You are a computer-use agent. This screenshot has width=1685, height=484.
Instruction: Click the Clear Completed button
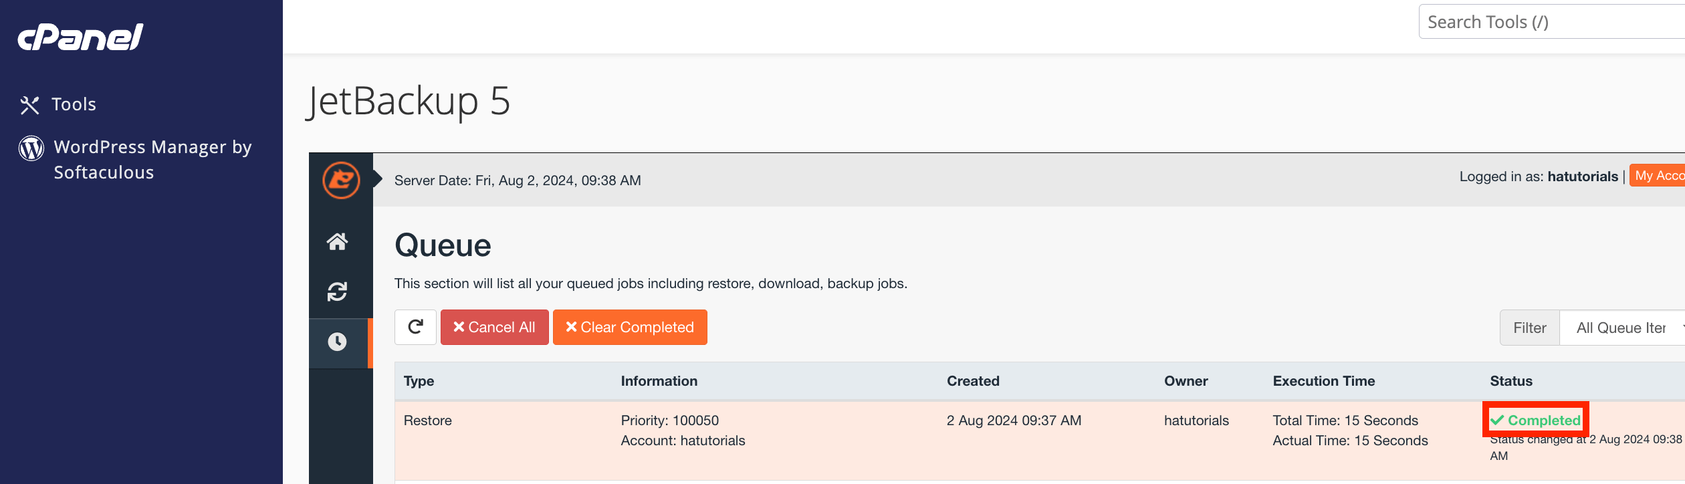tap(630, 327)
